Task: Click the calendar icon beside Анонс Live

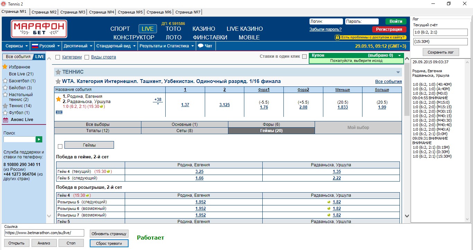Action: click(6, 120)
